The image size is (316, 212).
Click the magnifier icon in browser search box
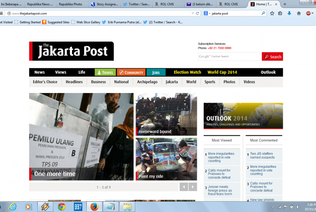pyautogui.click(x=263, y=13)
